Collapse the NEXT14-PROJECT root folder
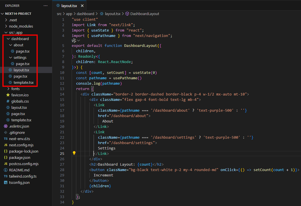The height and width of the screenshot is (206, 301). 3,14
